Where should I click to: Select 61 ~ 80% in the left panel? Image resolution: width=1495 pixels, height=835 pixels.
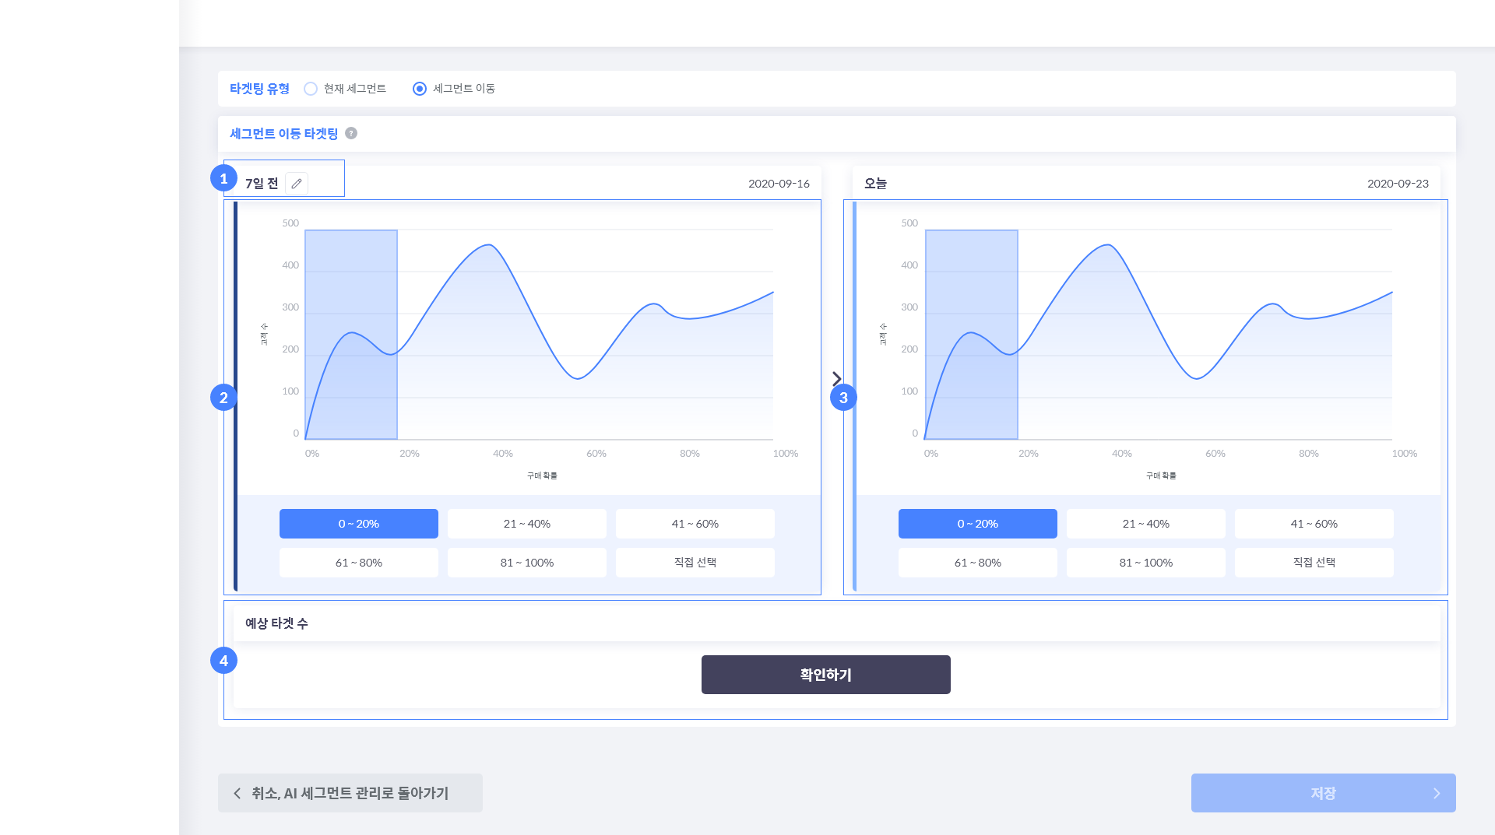[358, 563]
